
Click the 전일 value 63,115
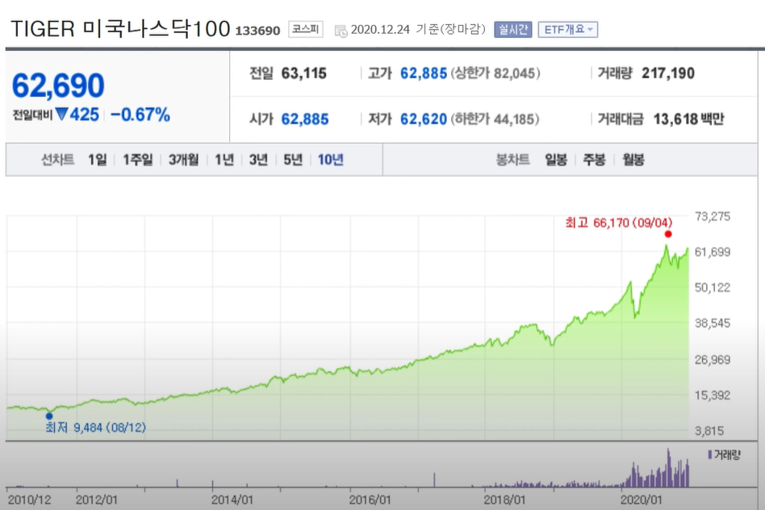(x=304, y=73)
